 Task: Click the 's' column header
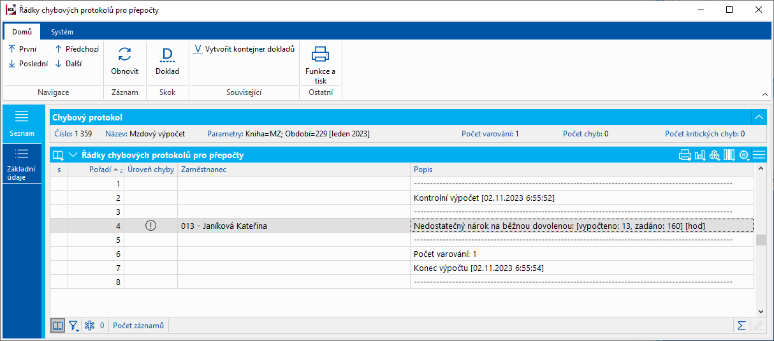point(59,170)
